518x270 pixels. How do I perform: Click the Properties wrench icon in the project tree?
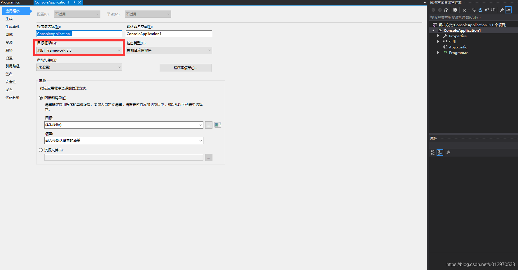coord(445,36)
